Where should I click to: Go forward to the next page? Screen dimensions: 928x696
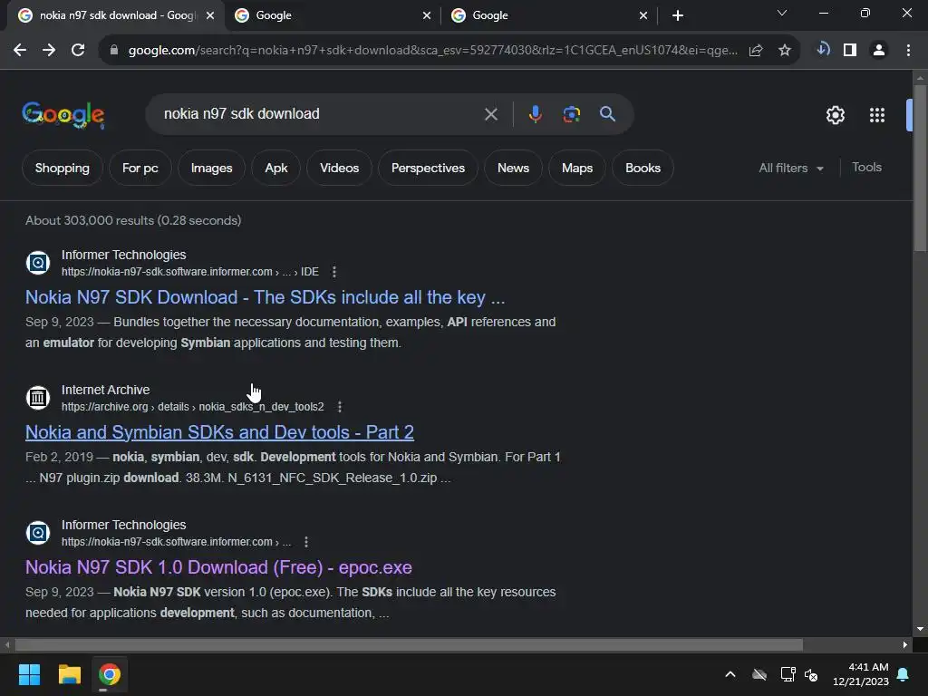(x=49, y=51)
